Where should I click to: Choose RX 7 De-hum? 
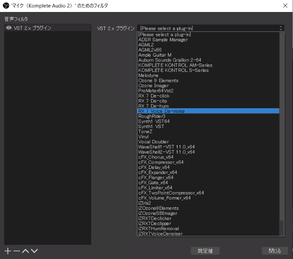(x=208, y=106)
